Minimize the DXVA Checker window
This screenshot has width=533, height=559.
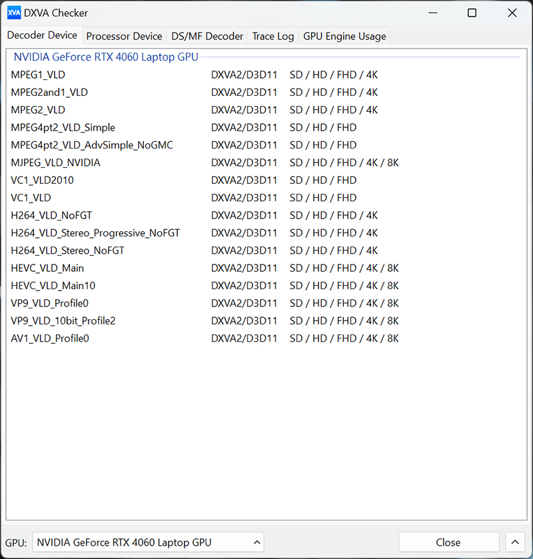click(432, 13)
